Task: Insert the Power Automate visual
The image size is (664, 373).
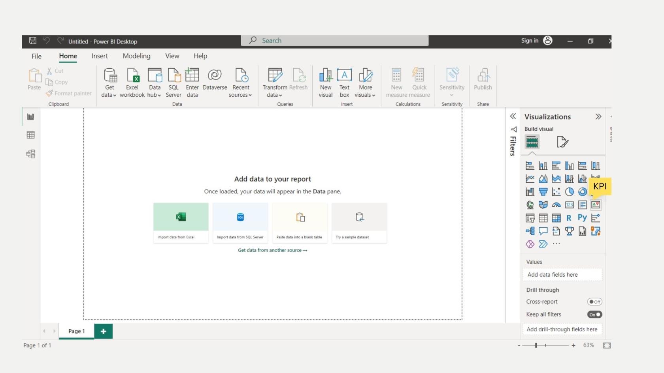Action: click(543, 244)
